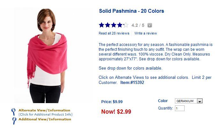Click the Color dropdown arrow button

pyautogui.click(x=200, y=101)
